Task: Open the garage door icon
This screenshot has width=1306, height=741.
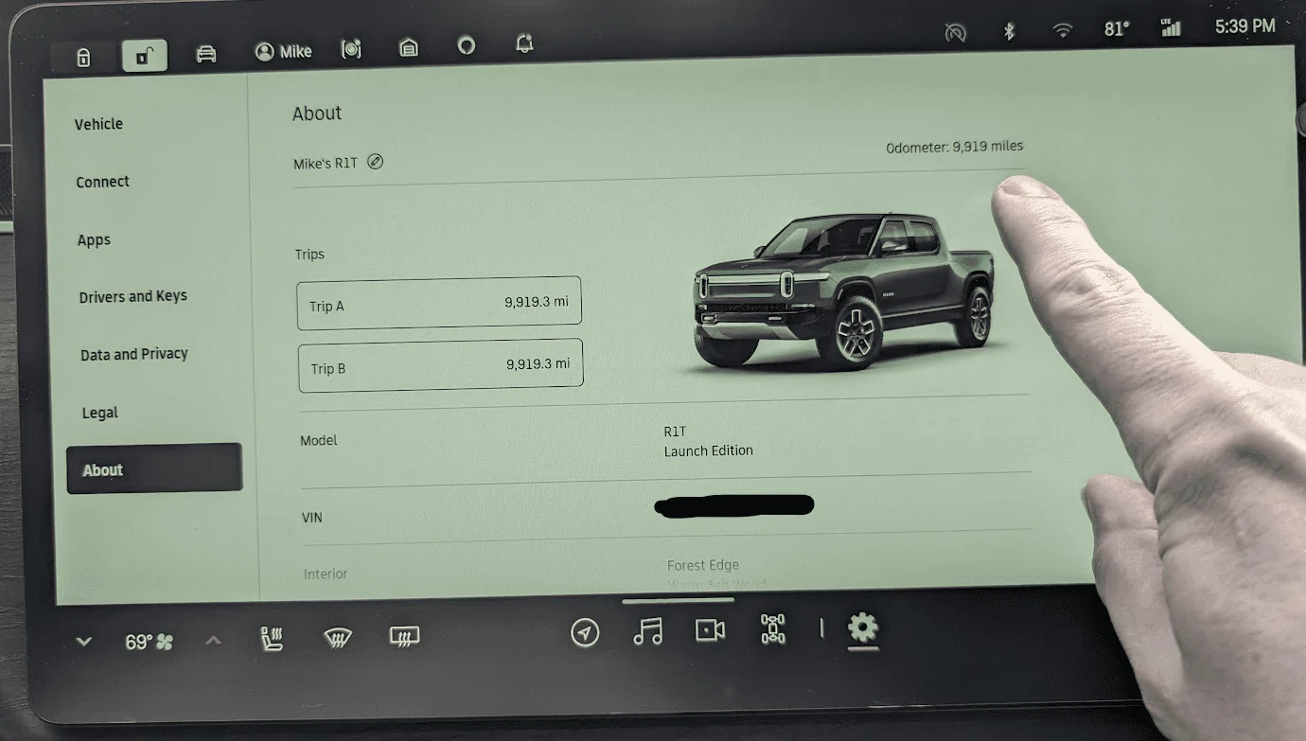Action: (x=409, y=47)
